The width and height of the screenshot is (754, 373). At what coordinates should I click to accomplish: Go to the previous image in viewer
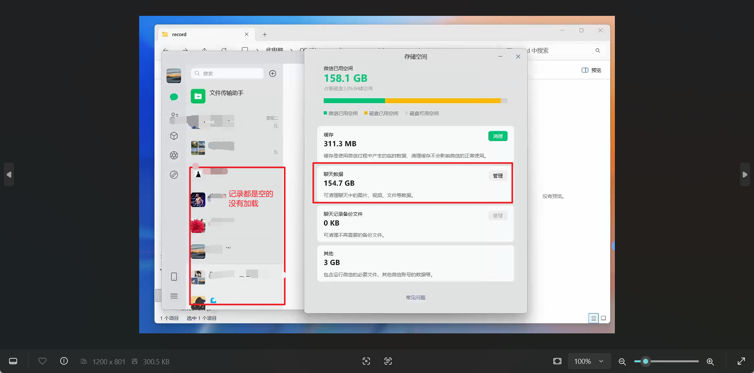9,174
